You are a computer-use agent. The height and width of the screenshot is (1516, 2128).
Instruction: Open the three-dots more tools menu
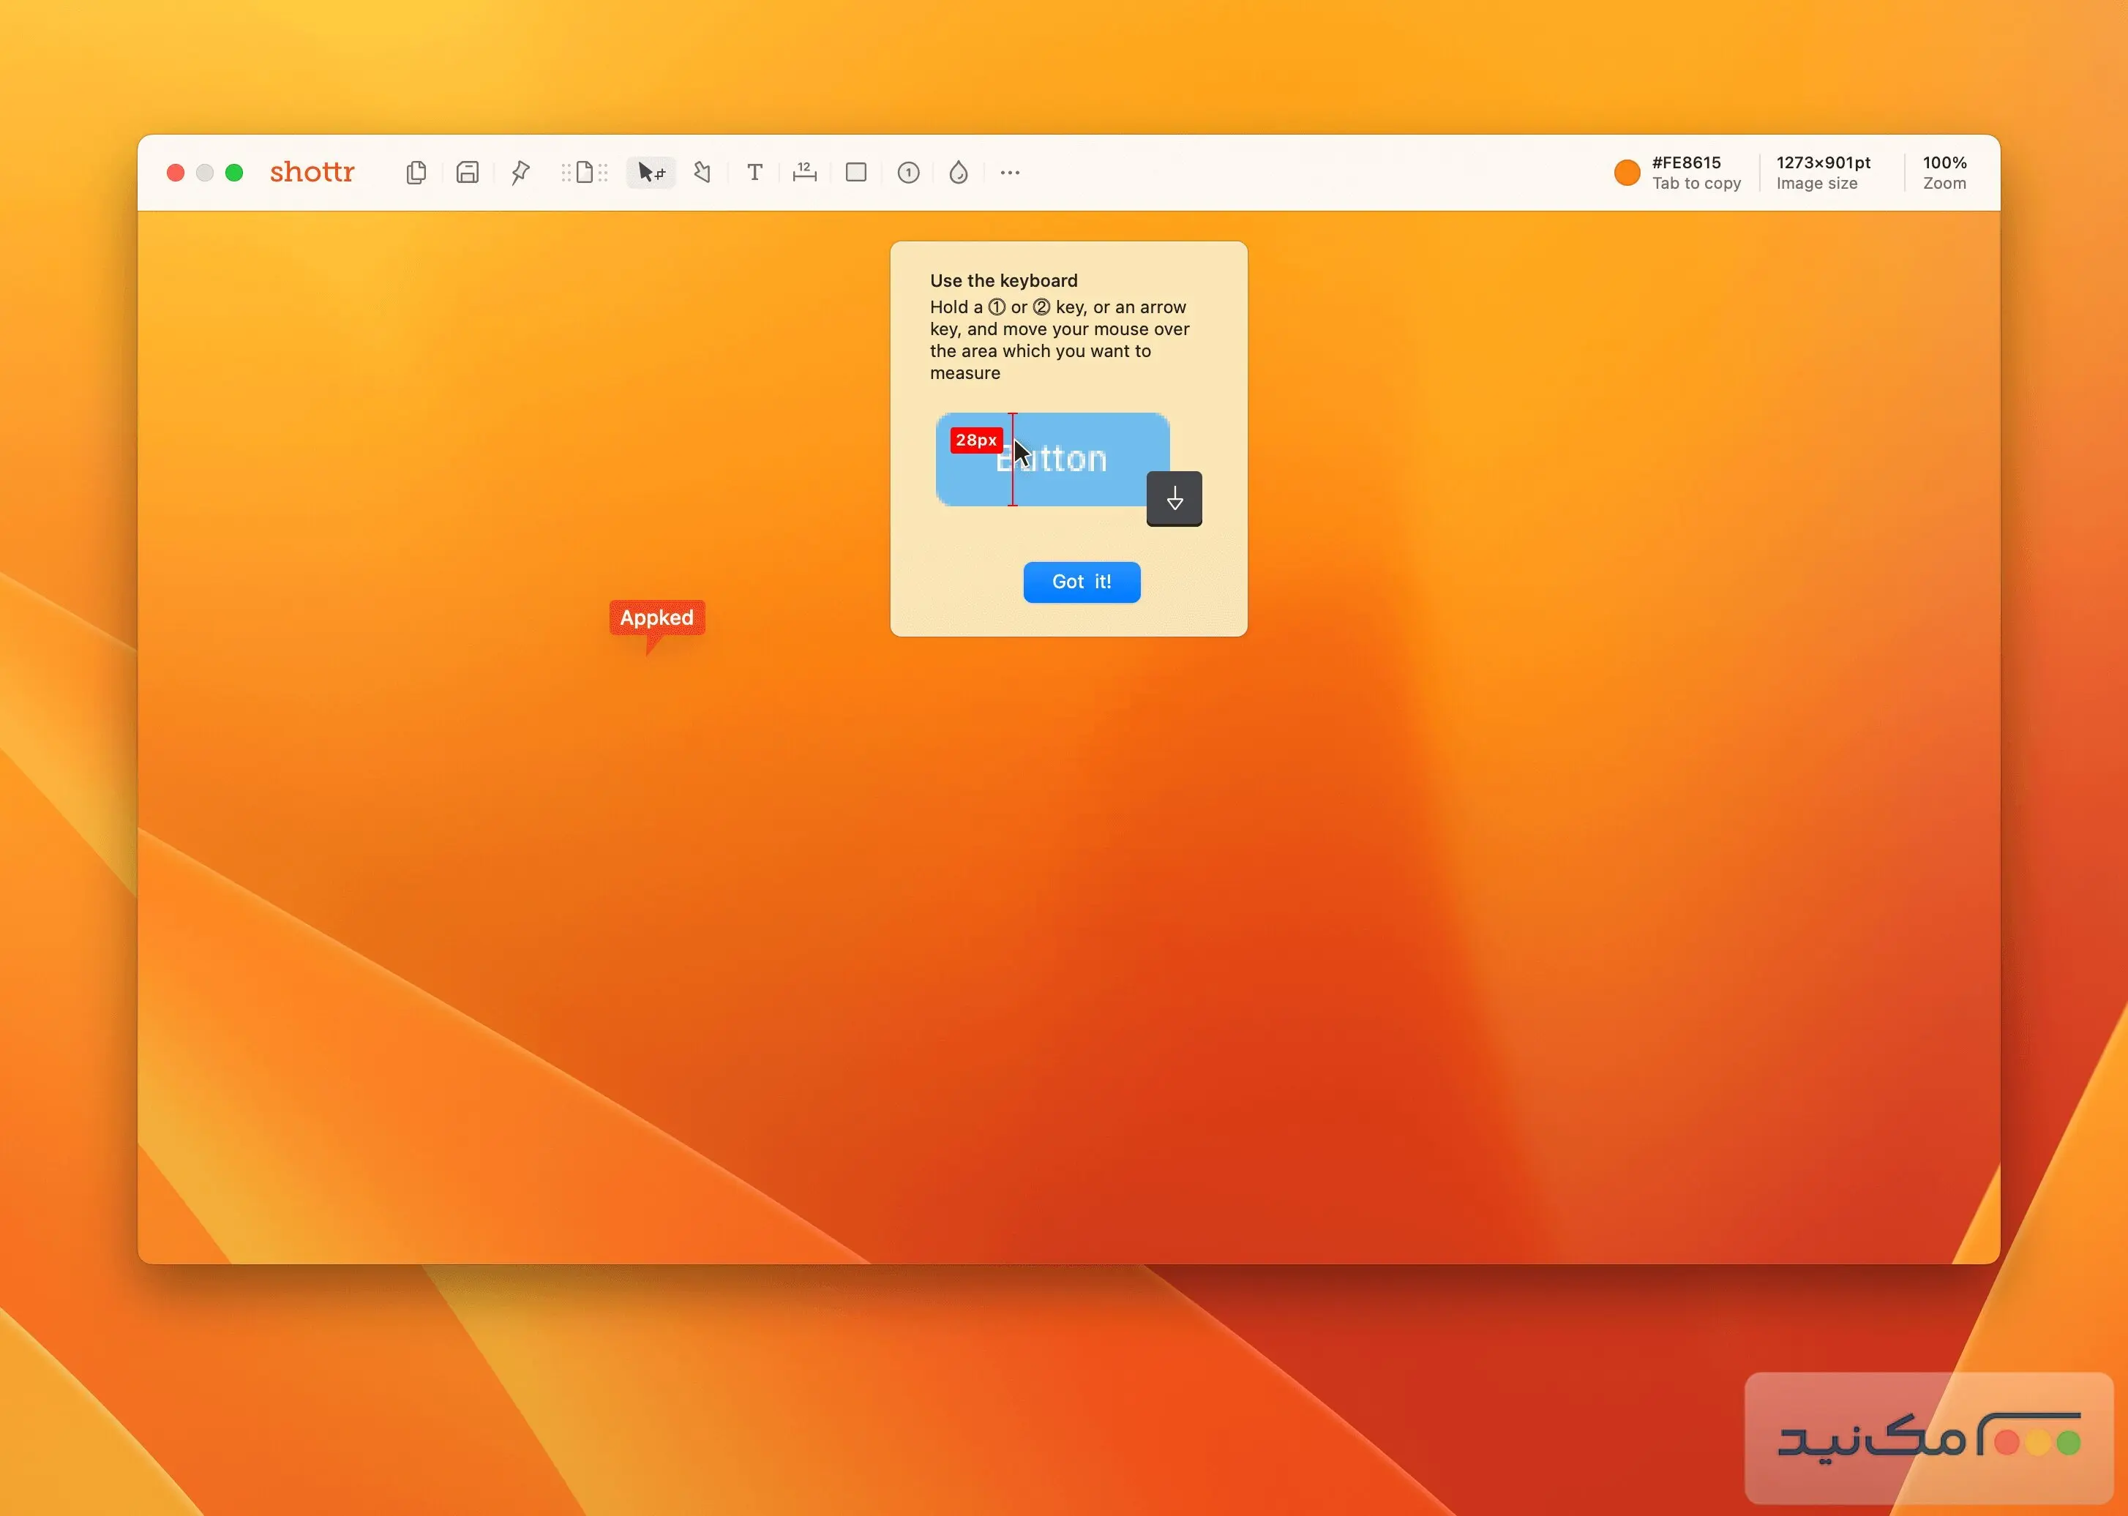[x=1009, y=173]
